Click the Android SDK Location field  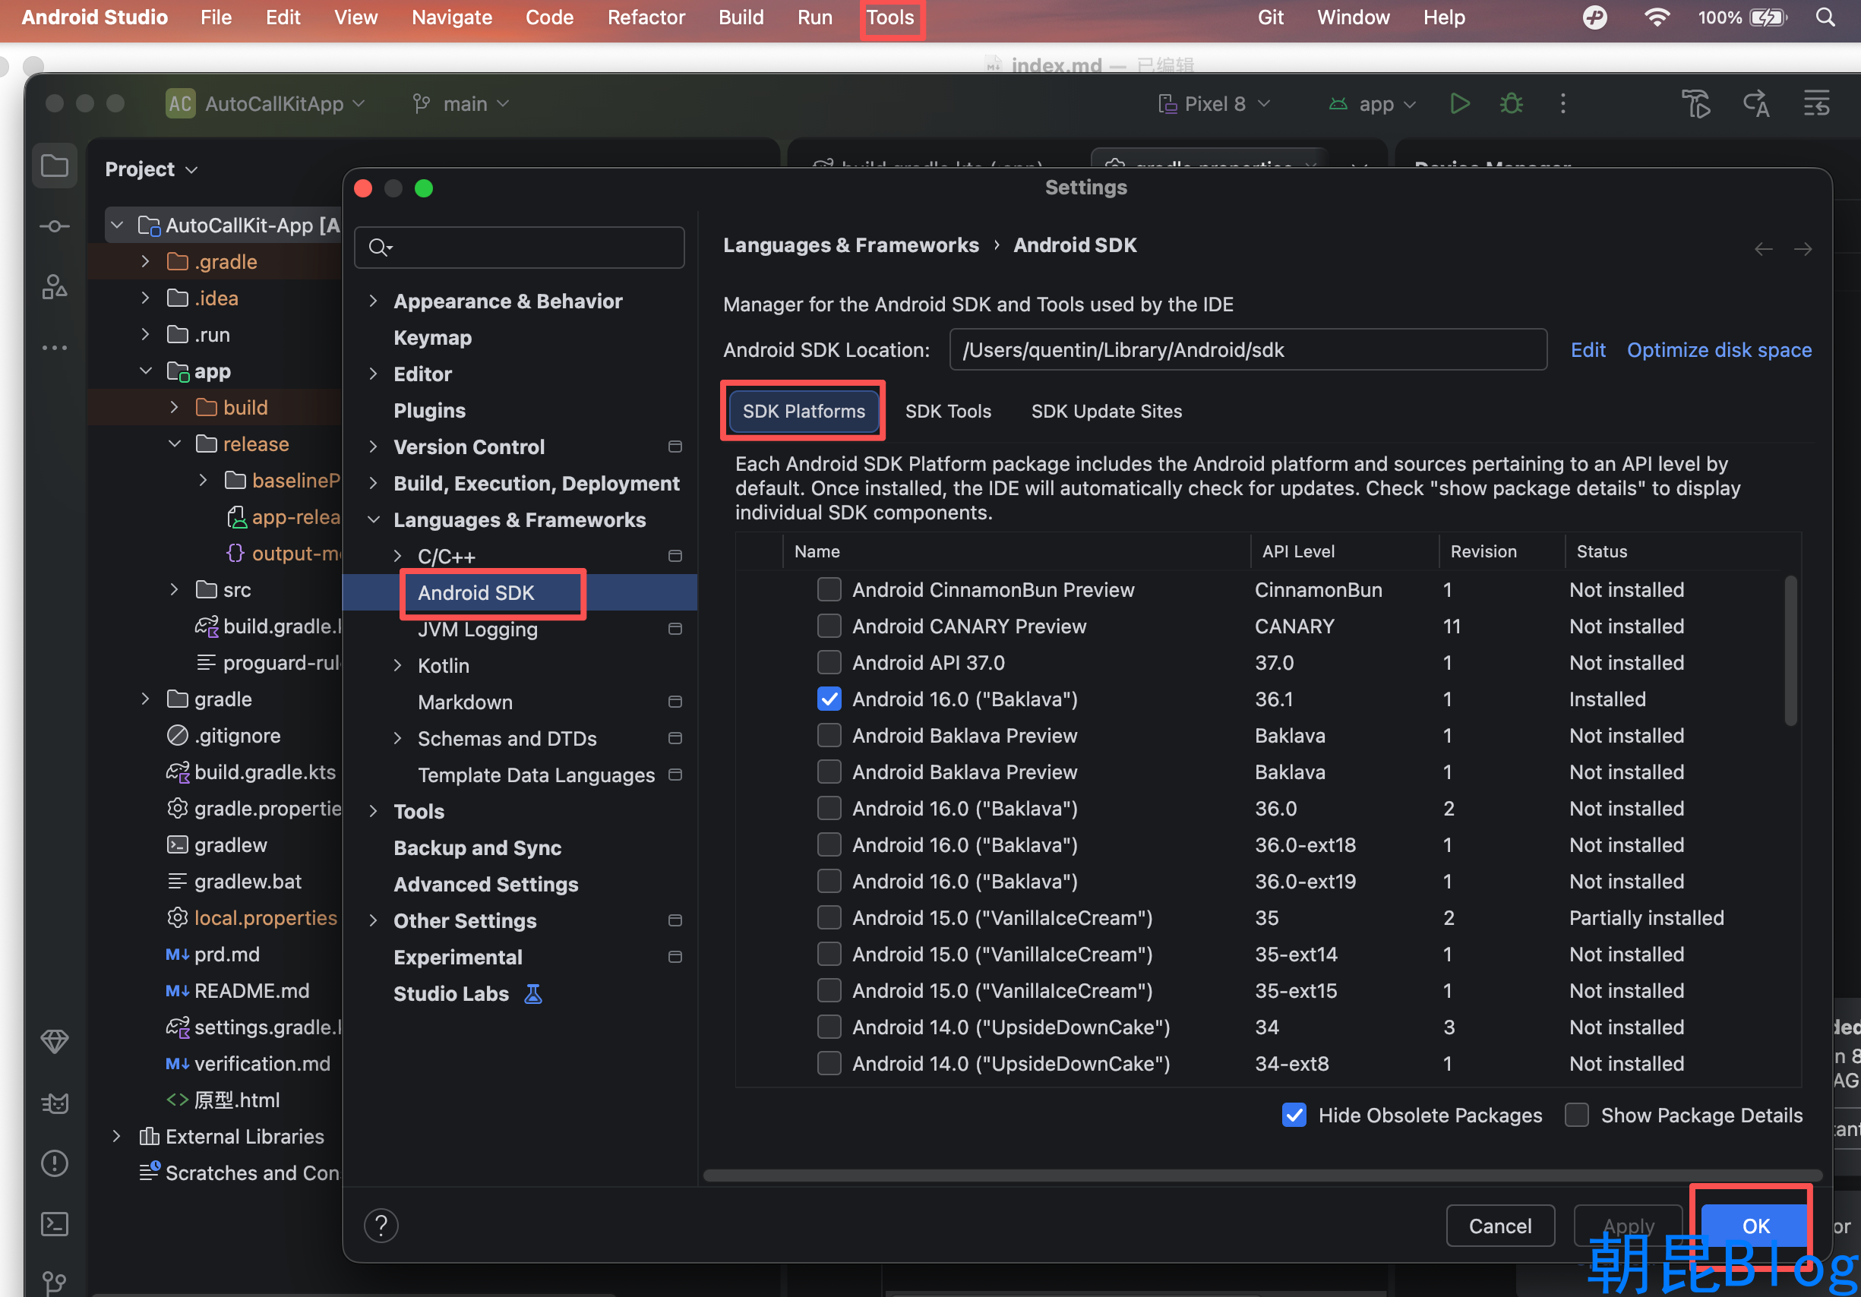(1247, 350)
